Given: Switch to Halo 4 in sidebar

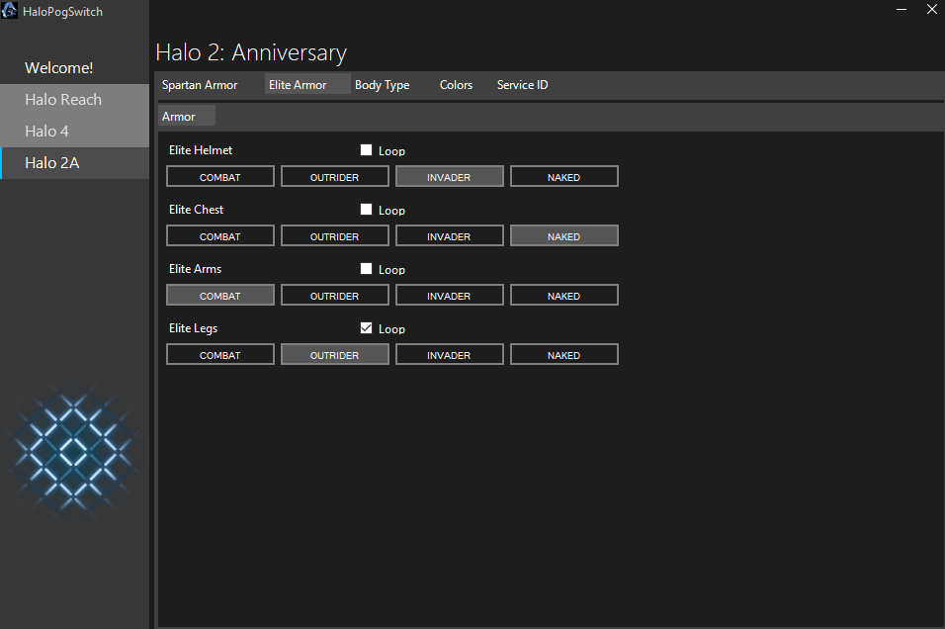Looking at the screenshot, I should [75, 132].
